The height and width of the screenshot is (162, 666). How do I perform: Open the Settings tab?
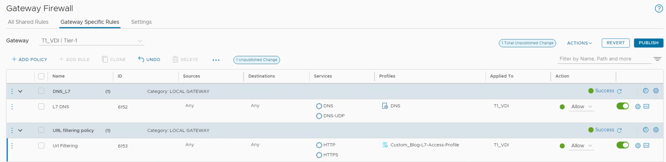(x=141, y=22)
